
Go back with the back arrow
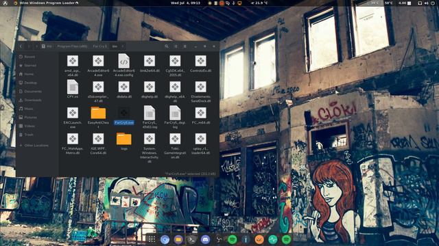[x=21, y=46]
